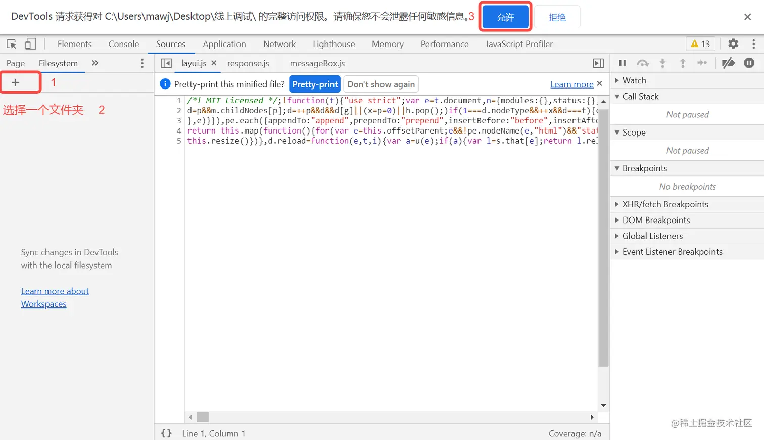Close the permission infobar with X
The image size is (764, 440).
pyautogui.click(x=748, y=17)
